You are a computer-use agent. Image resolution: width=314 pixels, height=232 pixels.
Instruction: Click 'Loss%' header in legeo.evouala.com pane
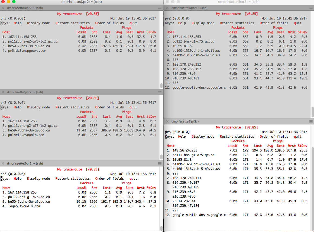tap(81, 188)
